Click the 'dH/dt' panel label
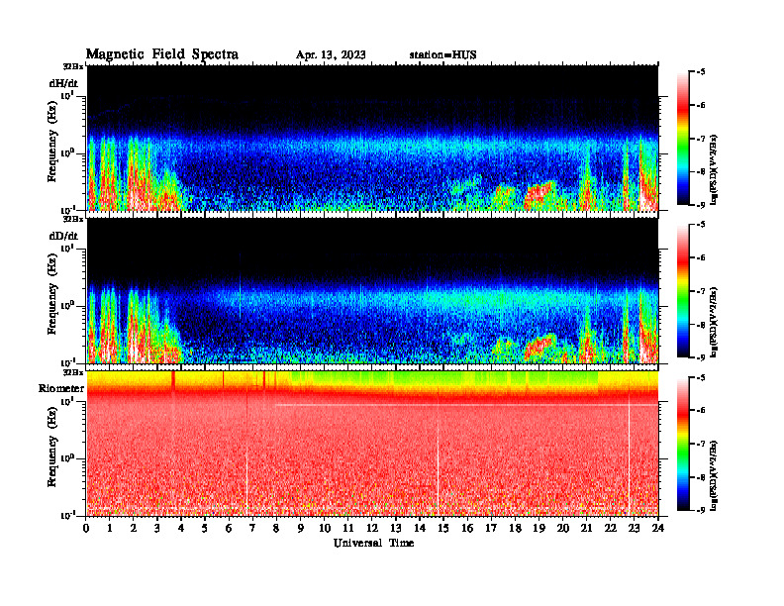784x606 pixels. click(x=63, y=83)
